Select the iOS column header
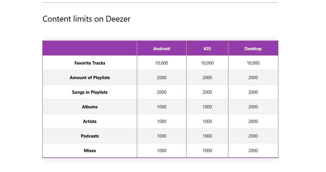This screenshot has height=172, width=326. [207, 49]
